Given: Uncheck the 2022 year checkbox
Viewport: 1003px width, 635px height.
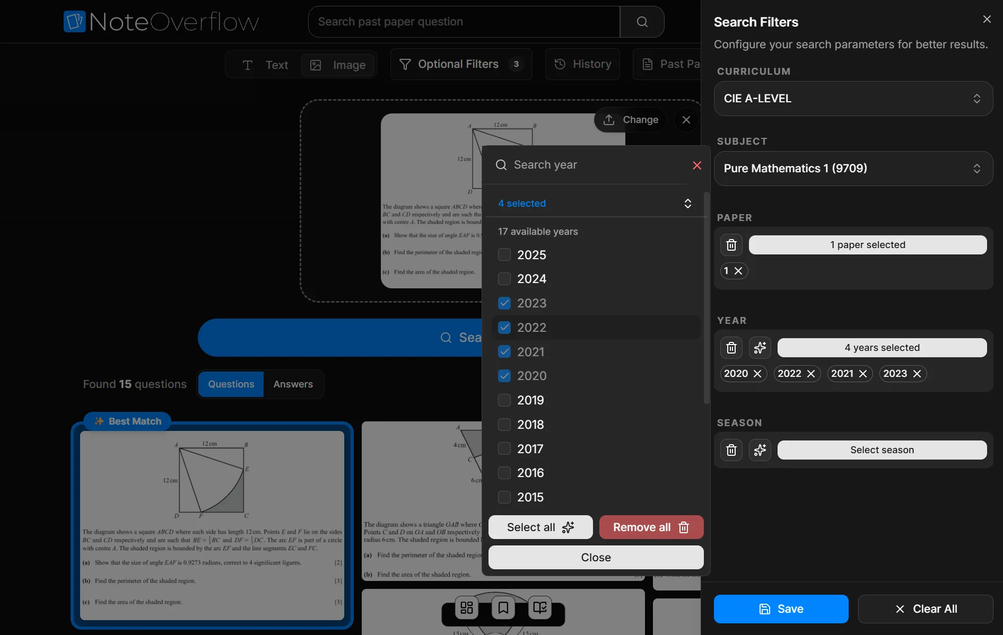Looking at the screenshot, I should 504,328.
